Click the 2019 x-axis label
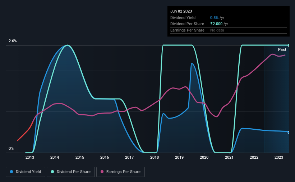 coord(179,157)
